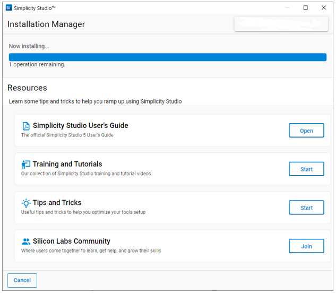Start the Training and Tutorials videos

point(306,169)
